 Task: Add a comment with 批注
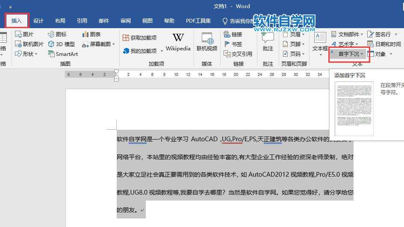[x=268, y=42]
